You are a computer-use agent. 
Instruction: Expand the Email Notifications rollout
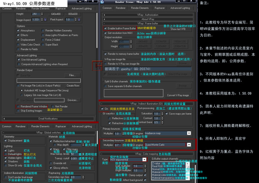[x=48, y=119]
